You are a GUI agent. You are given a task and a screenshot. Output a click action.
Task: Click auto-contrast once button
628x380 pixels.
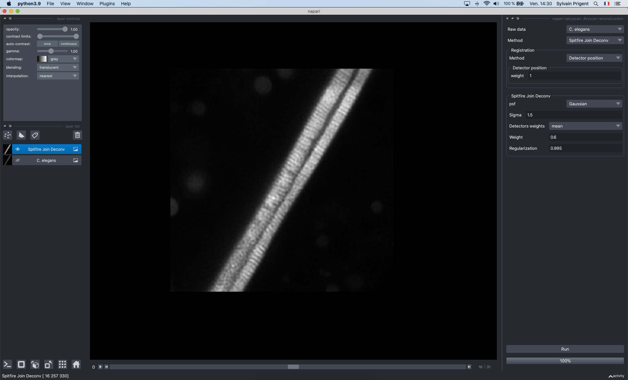(x=47, y=44)
